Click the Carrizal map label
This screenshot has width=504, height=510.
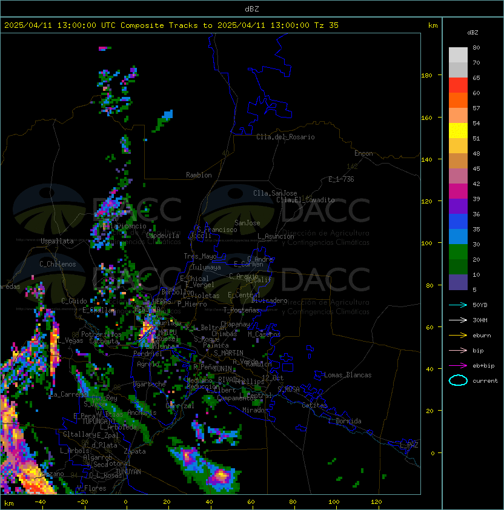point(180,406)
